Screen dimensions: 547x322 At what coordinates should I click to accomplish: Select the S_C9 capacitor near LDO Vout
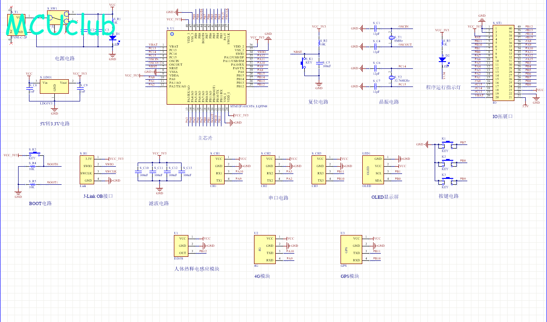pyautogui.click(x=80, y=88)
